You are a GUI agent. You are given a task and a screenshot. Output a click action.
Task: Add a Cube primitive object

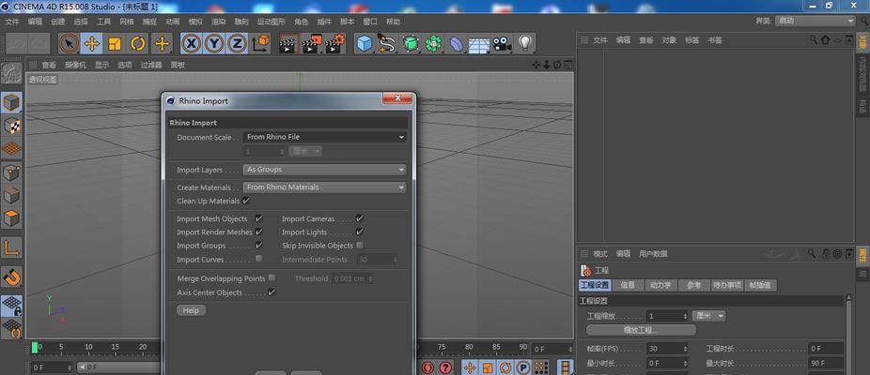click(x=365, y=43)
